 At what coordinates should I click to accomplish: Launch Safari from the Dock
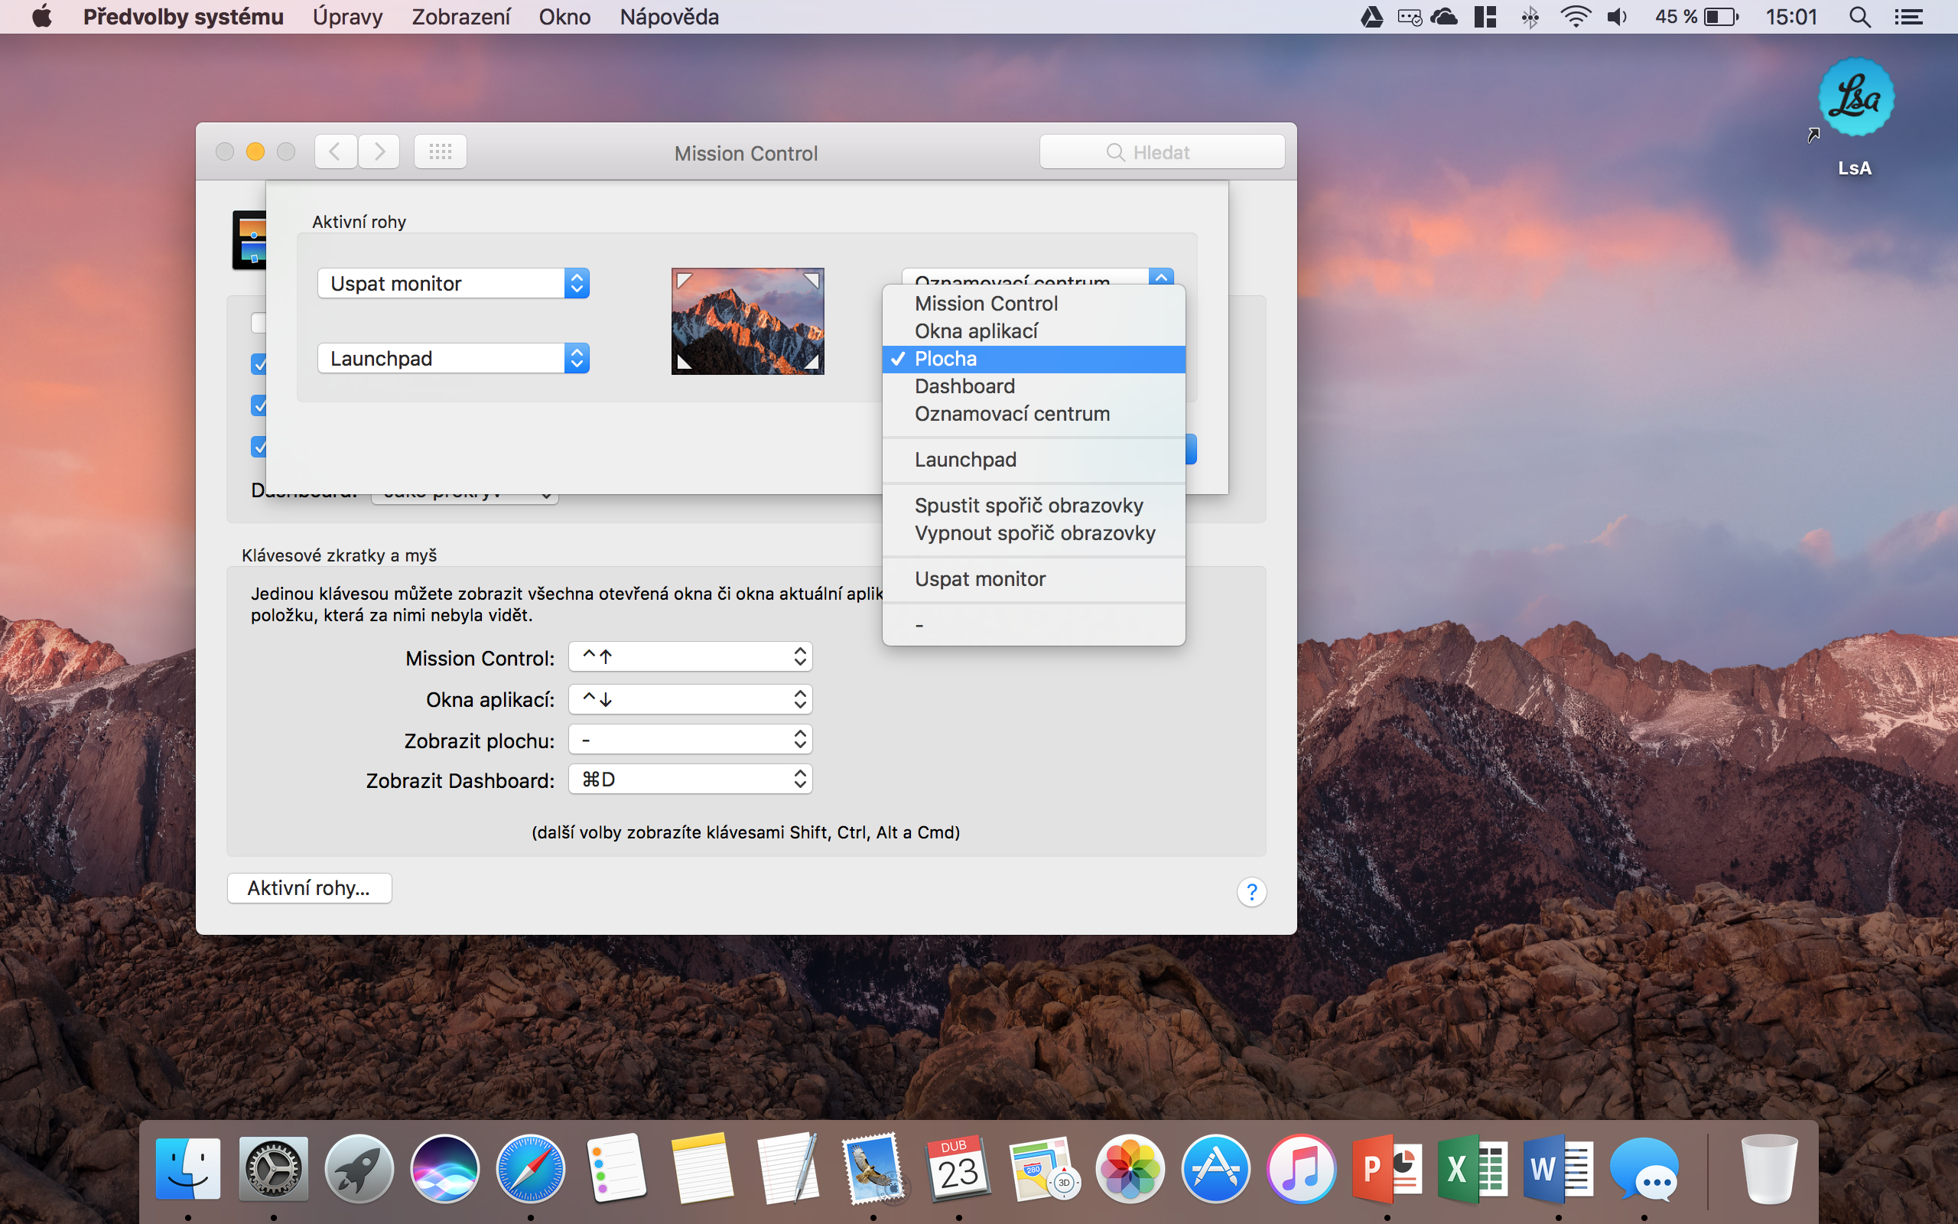530,1168
